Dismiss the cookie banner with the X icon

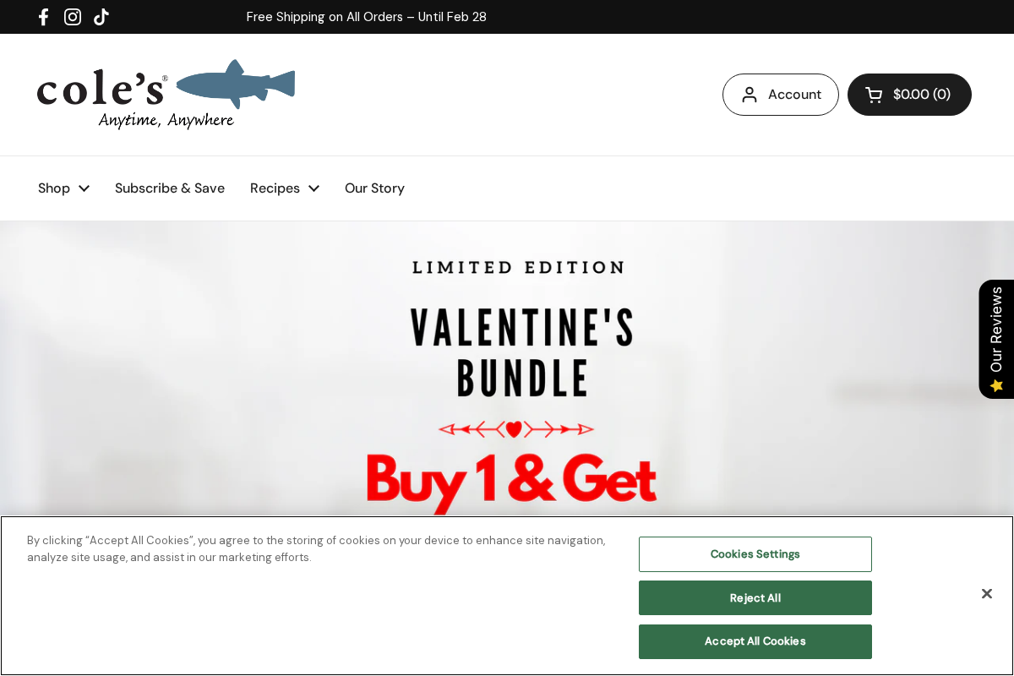(987, 594)
